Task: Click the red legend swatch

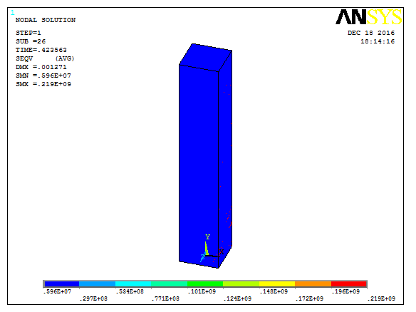Action: tap(349, 284)
